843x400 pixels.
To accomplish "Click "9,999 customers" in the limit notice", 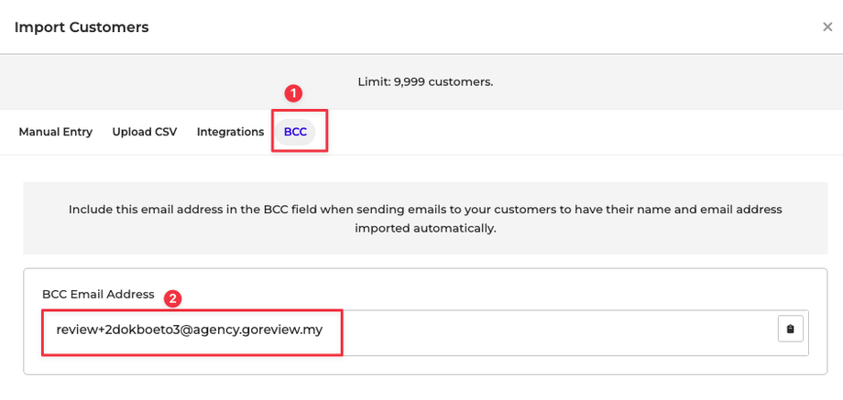I will [x=443, y=81].
